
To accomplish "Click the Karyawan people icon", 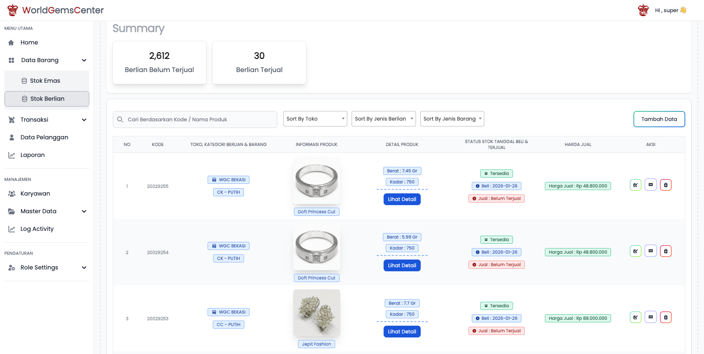I will click(x=12, y=194).
